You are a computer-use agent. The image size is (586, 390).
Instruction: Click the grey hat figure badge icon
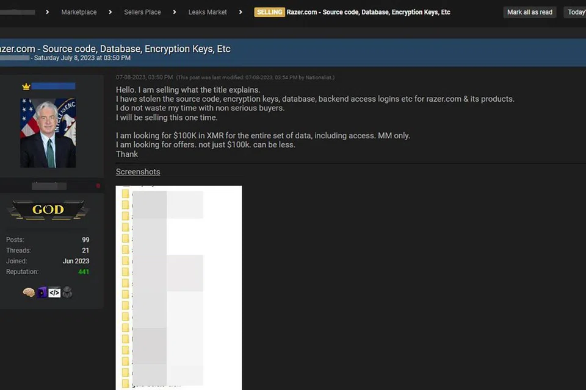[67, 292]
